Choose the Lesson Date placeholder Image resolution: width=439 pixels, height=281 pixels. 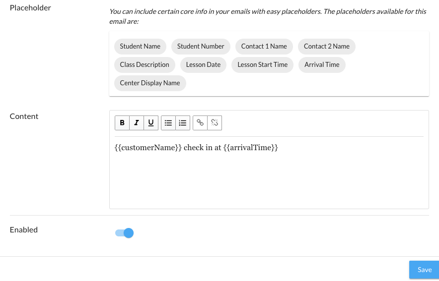pos(203,64)
